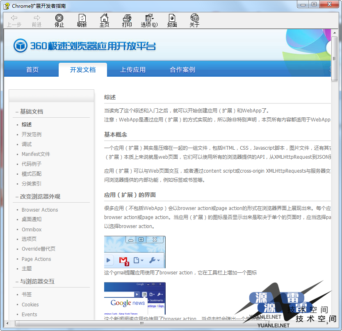The height and width of the screenshot is (331, 342).
Task: Click the 360 cube logo icon
Action: (x=20, y=46)
